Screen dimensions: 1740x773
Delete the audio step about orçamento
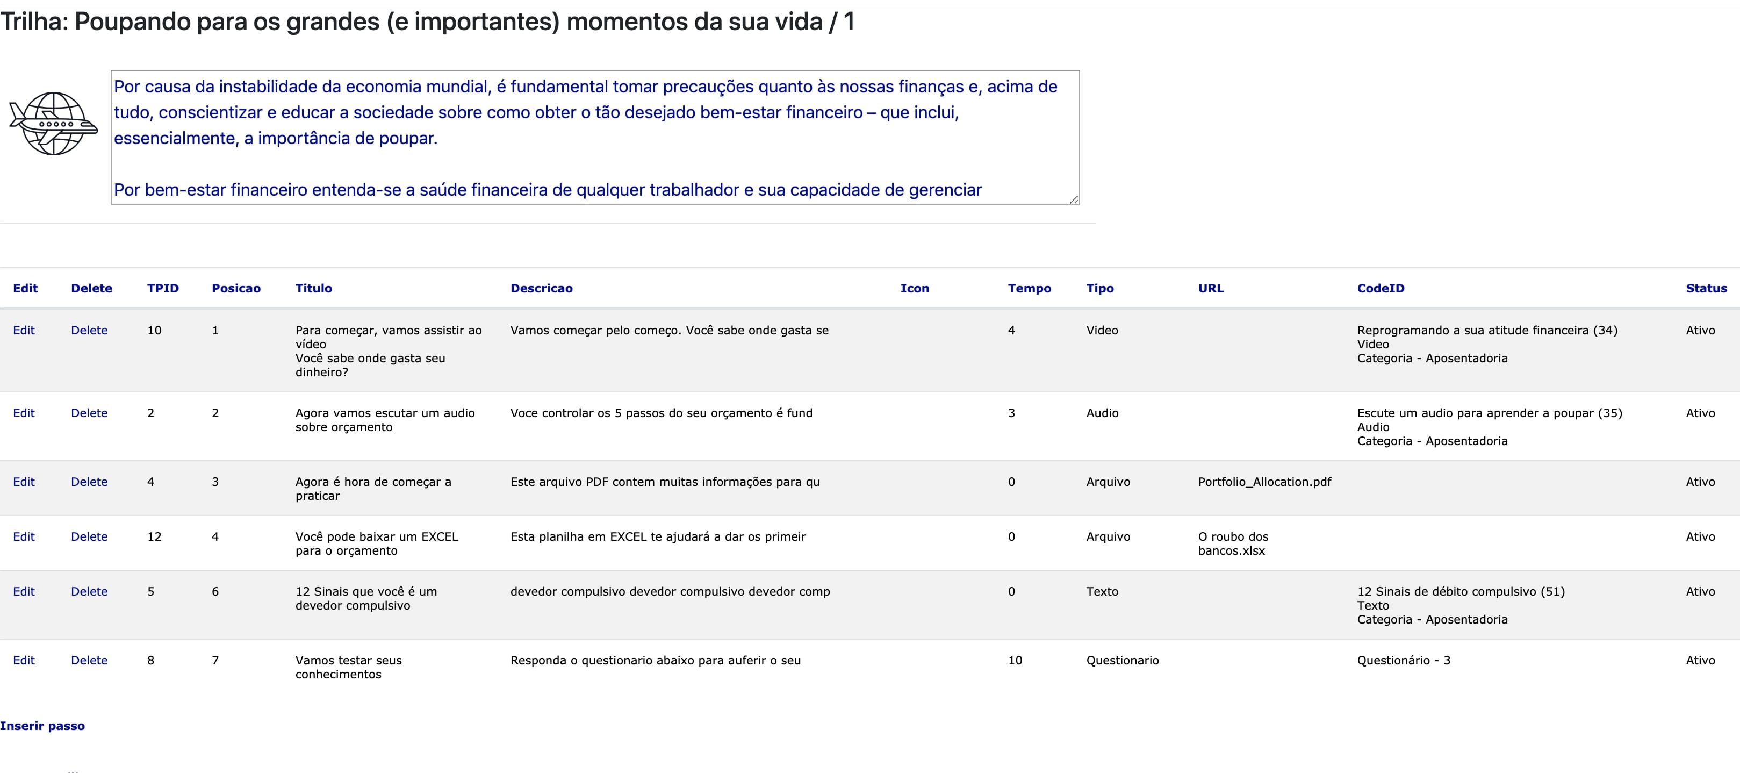(89, 413)
